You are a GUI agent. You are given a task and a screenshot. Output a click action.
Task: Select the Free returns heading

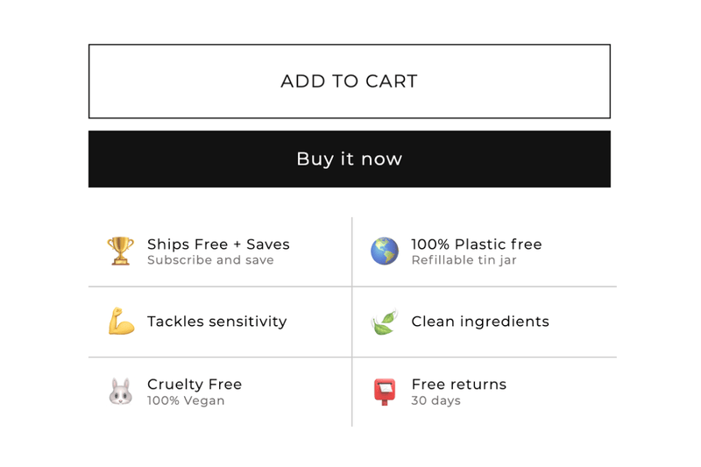[x=458, y=385]
